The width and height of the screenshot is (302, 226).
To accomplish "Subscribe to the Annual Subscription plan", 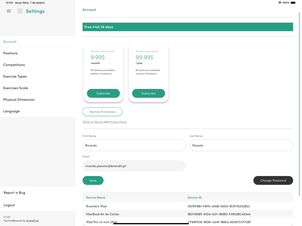I will (x=148, y=93).
